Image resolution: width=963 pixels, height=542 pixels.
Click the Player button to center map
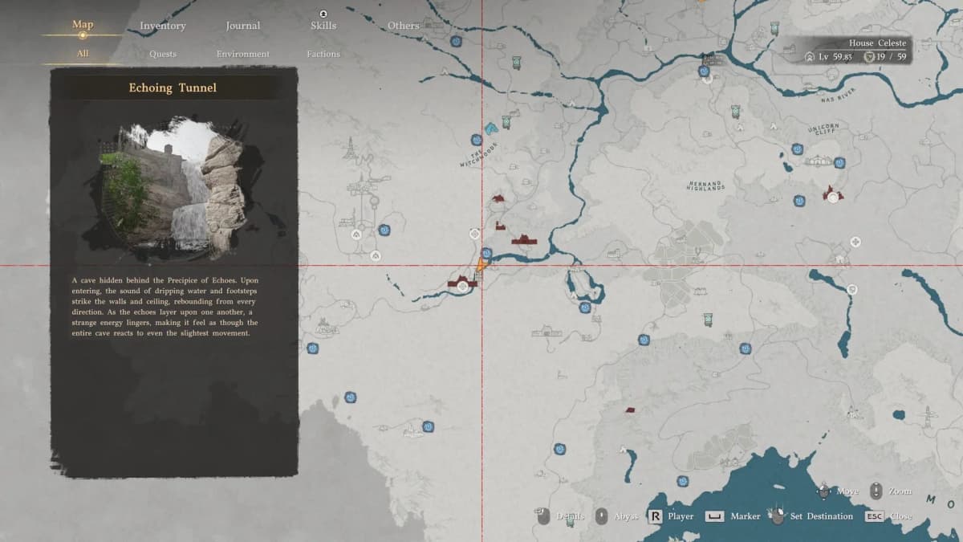point(656,516)
